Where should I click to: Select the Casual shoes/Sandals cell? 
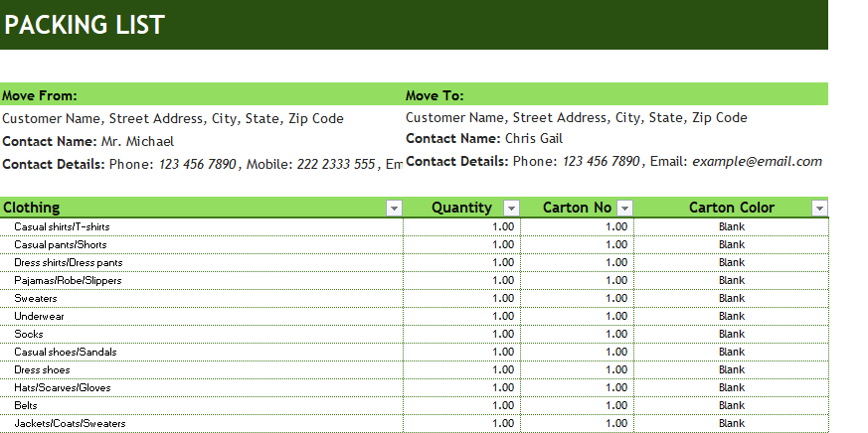202,352
